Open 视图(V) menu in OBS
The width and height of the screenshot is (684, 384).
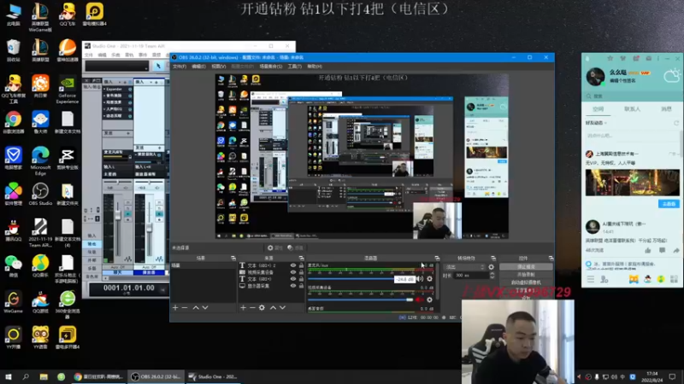pos(219,67)
